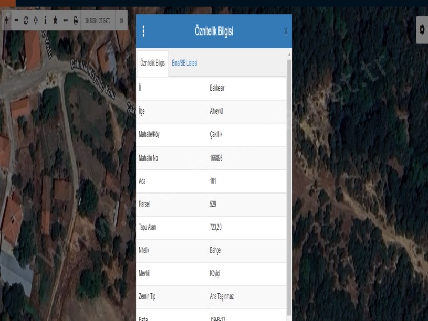Click the zoom level 19 indicator
This screenshot has height=321, width=428.
(x=121, y=21)
